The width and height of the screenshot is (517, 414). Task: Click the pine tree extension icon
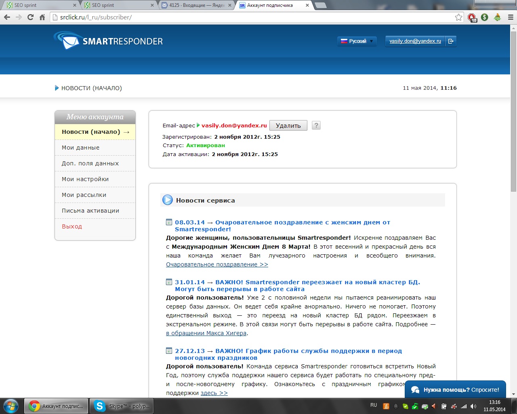click(498, 17)
